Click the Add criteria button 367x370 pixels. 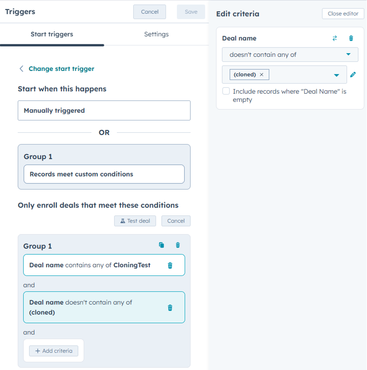tap(54, 351)
